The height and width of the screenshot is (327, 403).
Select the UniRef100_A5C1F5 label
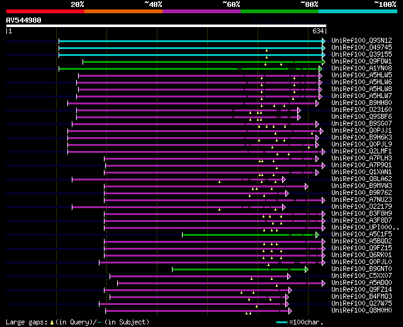361,235
